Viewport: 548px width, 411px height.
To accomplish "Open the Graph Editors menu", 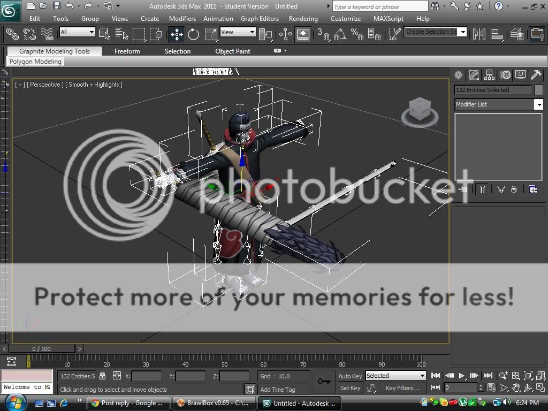I will (260, 19).
